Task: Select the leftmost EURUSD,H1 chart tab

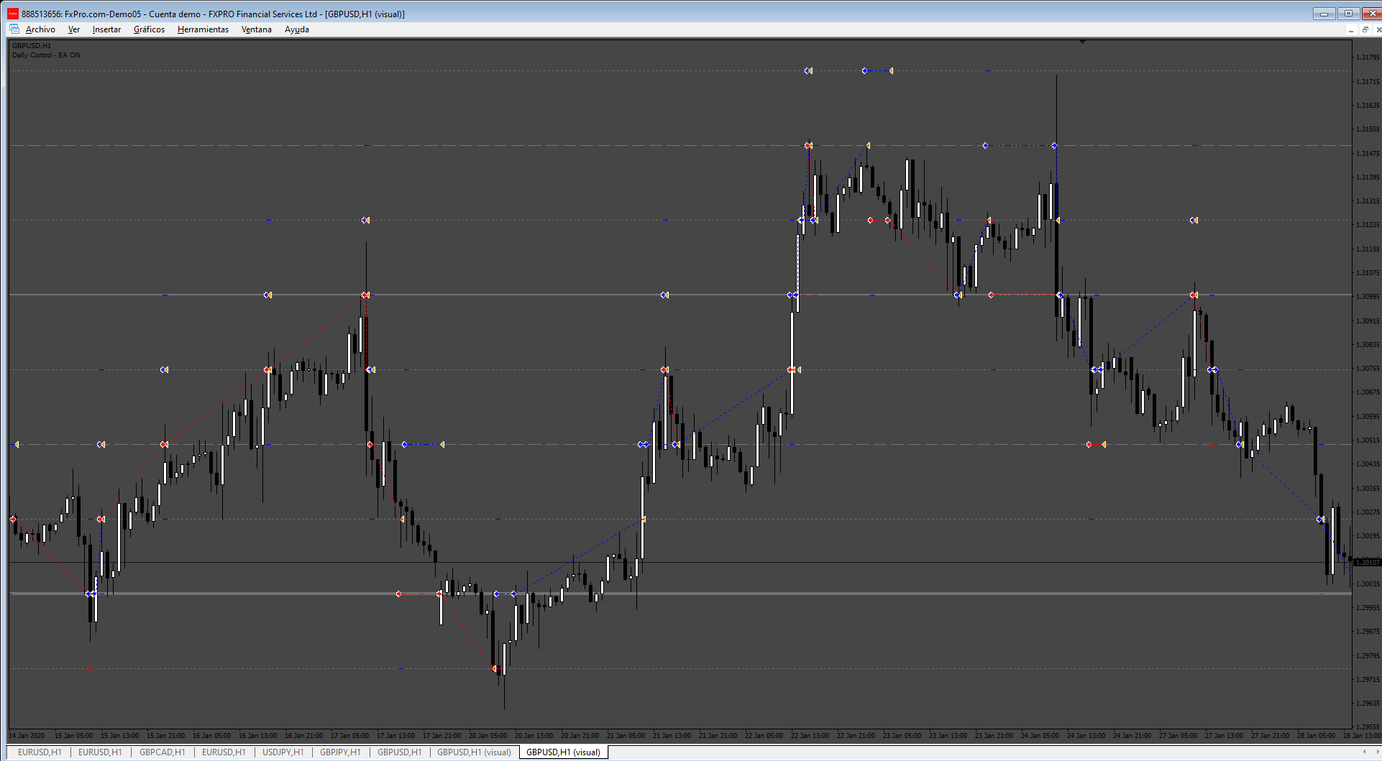Action: coord(39,752)
